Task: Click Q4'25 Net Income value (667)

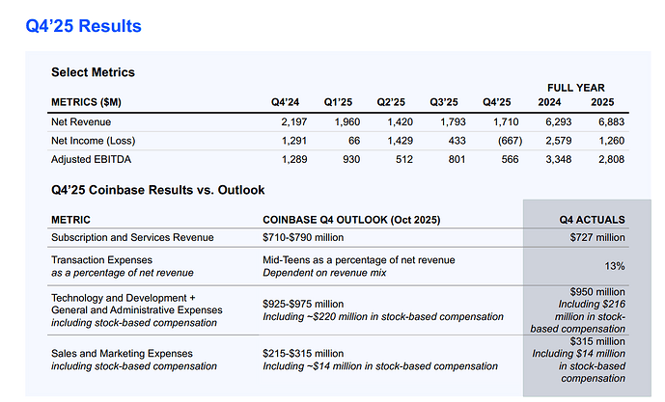Action: (x=510, y=141)
